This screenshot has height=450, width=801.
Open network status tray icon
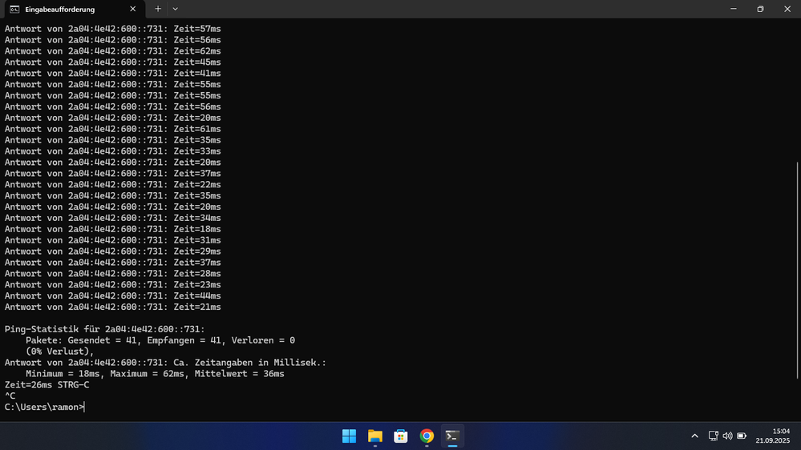tap(713, 436)
